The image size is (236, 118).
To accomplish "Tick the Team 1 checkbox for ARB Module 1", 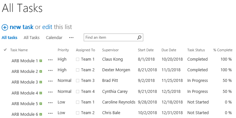I will coord(78,59).
